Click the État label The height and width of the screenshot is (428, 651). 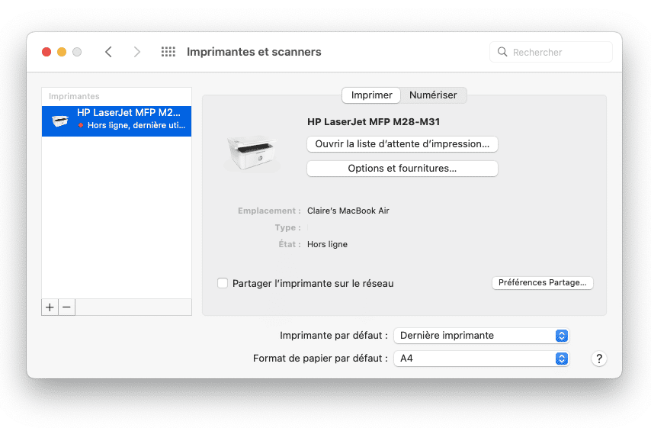(290, 244)
